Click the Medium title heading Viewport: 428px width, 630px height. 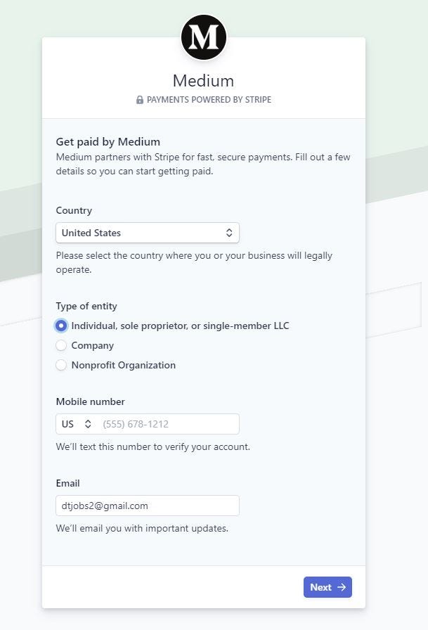click(x=203, y=80)
